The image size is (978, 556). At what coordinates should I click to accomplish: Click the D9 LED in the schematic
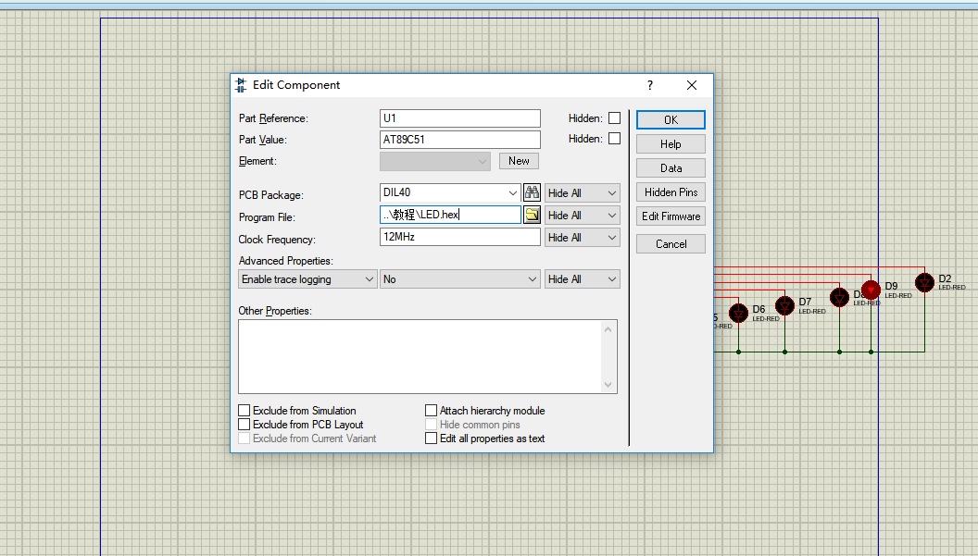[871, 290]
